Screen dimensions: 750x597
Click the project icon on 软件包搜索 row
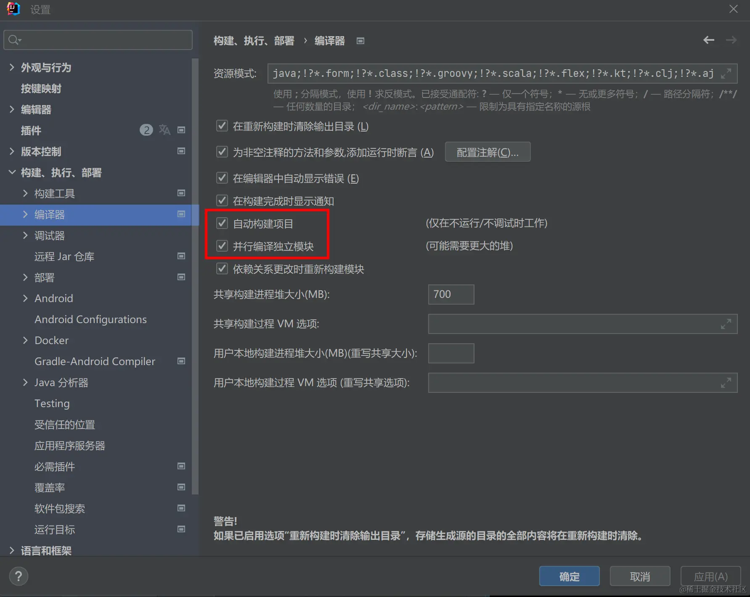[181, 508]
